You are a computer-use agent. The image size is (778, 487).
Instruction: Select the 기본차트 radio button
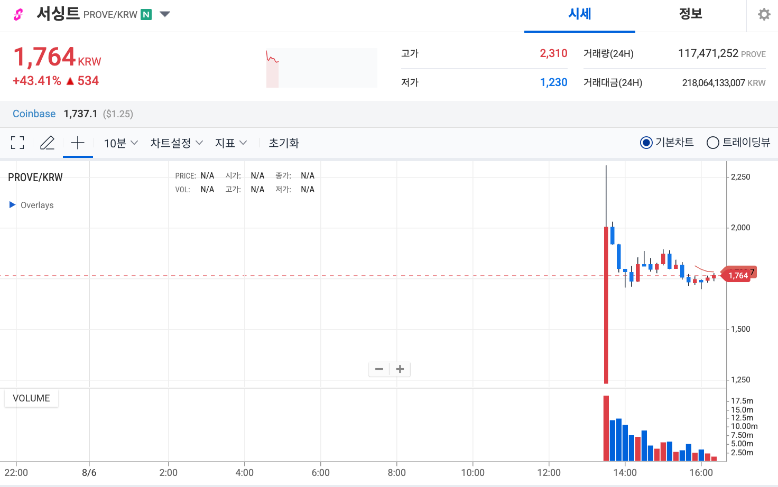pyautogui.click(x=646, y=142)
